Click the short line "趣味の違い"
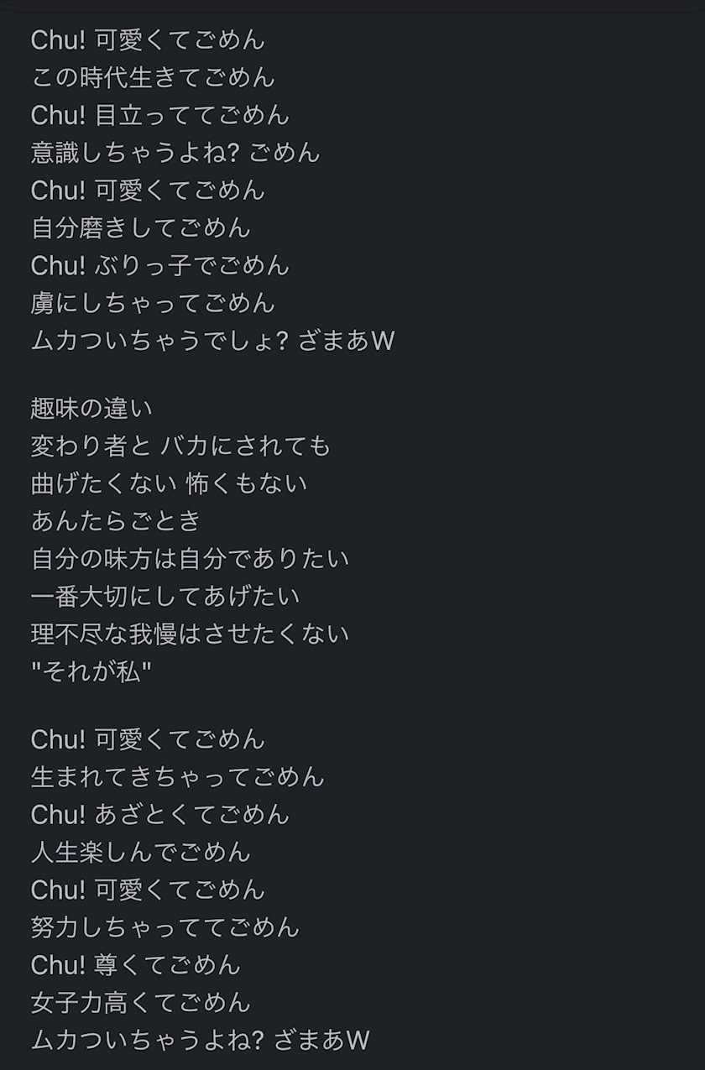 tap(92, 408)
